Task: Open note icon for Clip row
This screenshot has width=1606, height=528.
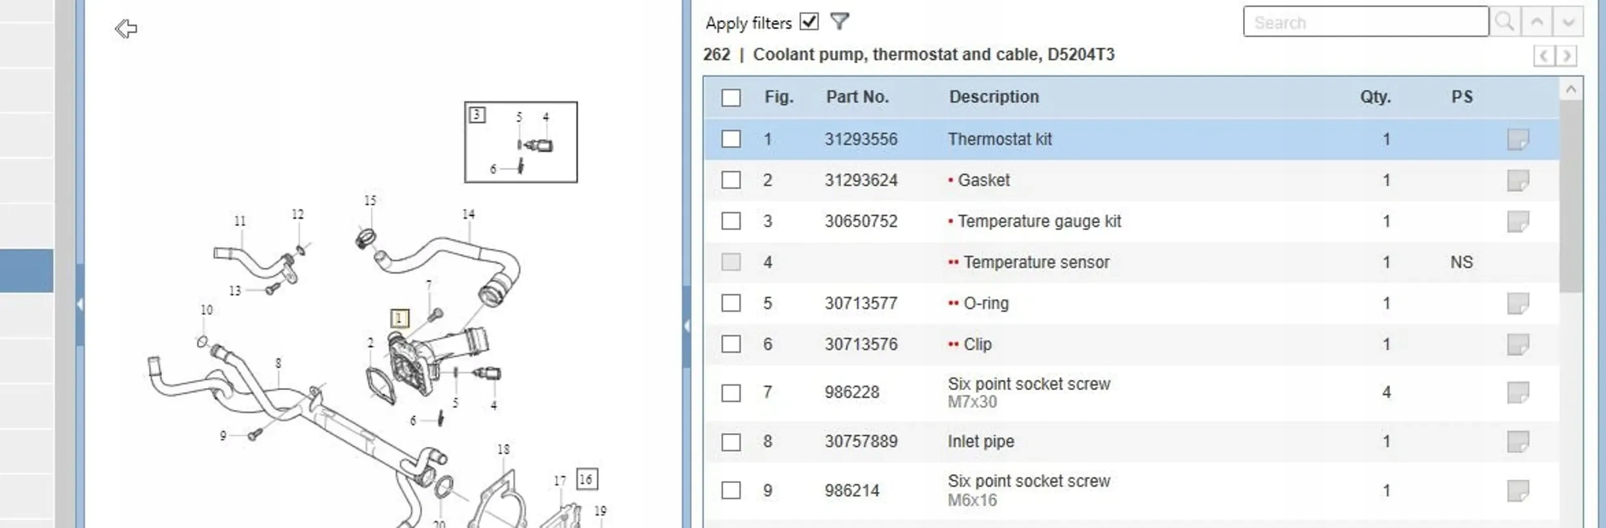Action: pyautogui.click(x=1517, y=345)
